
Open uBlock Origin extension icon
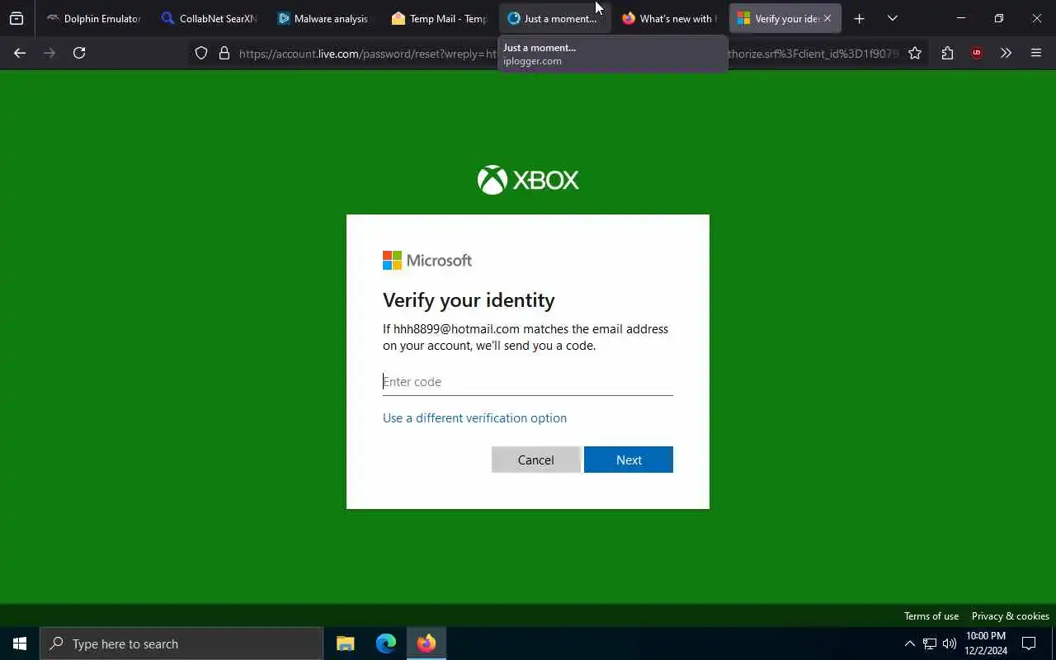(x=977, y=53)
